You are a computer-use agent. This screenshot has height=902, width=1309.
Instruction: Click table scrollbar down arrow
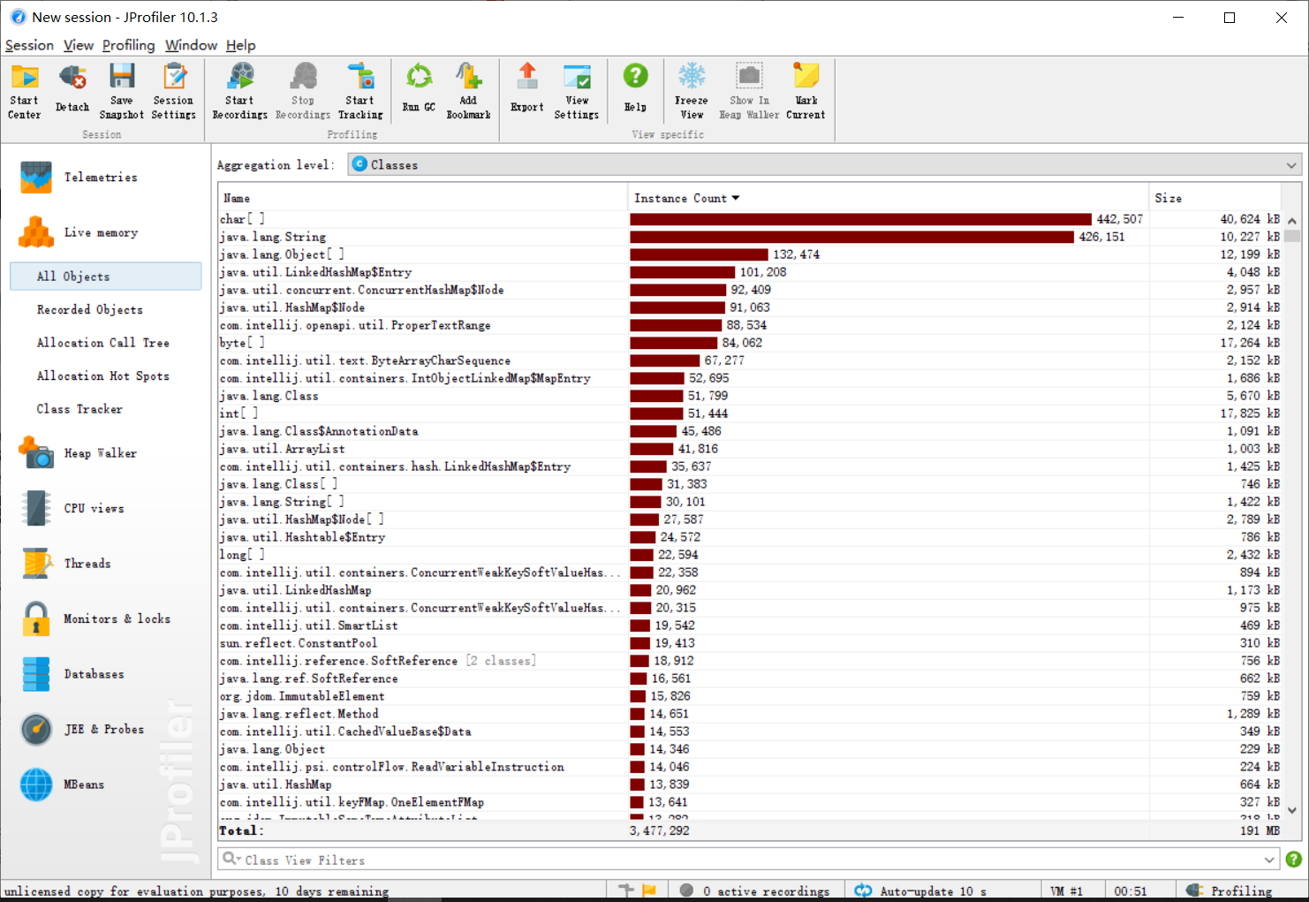pos(1292,810)
